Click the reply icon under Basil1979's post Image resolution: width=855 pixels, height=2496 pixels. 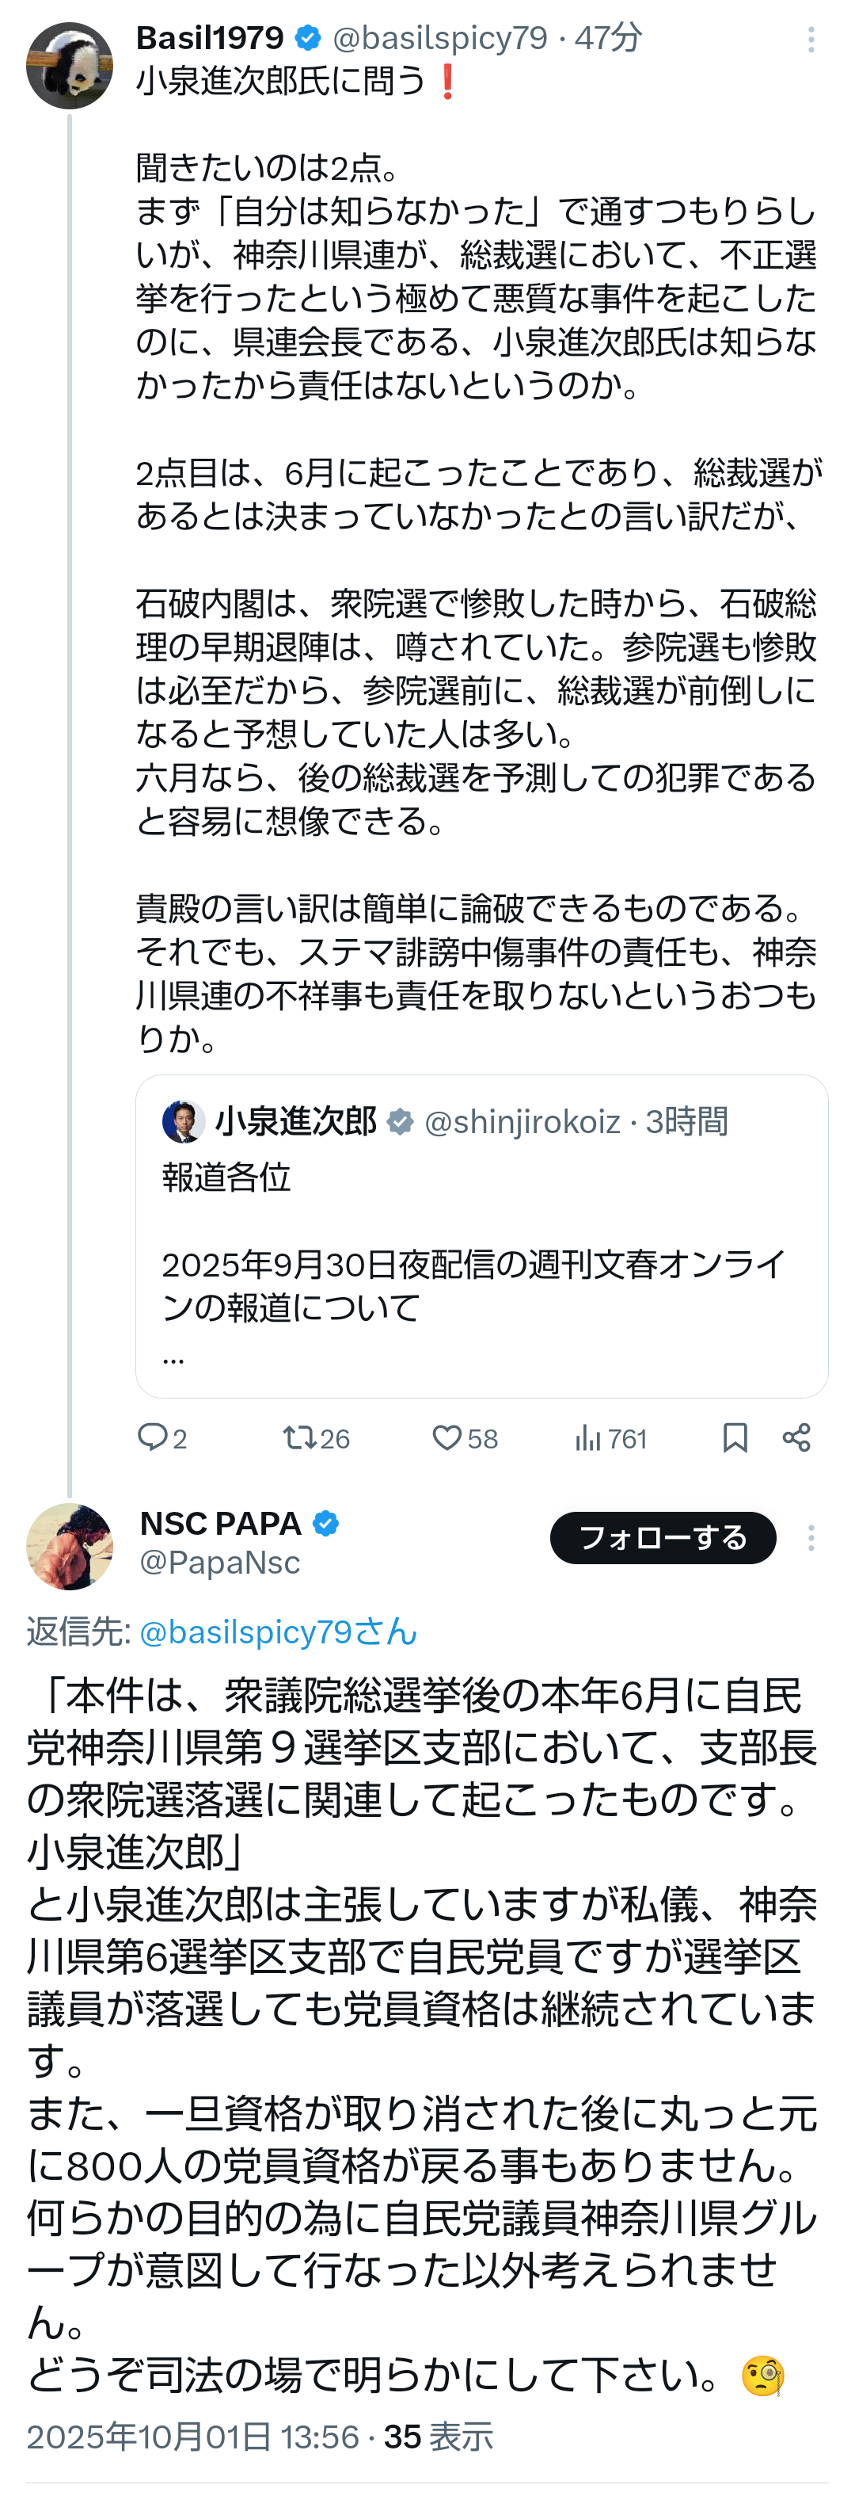pos(153,1437)
